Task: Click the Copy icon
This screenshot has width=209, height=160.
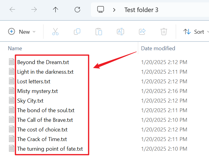Action: tap(77, 32)
